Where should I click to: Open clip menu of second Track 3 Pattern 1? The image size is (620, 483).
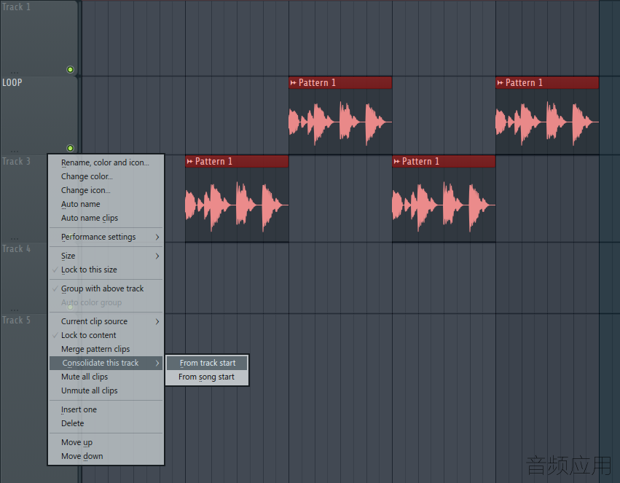point(396,161)
